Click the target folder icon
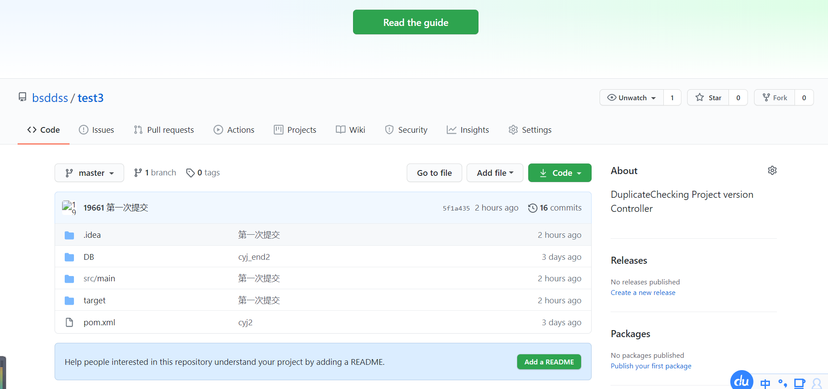828x389 pixels. tap(69, 301)
